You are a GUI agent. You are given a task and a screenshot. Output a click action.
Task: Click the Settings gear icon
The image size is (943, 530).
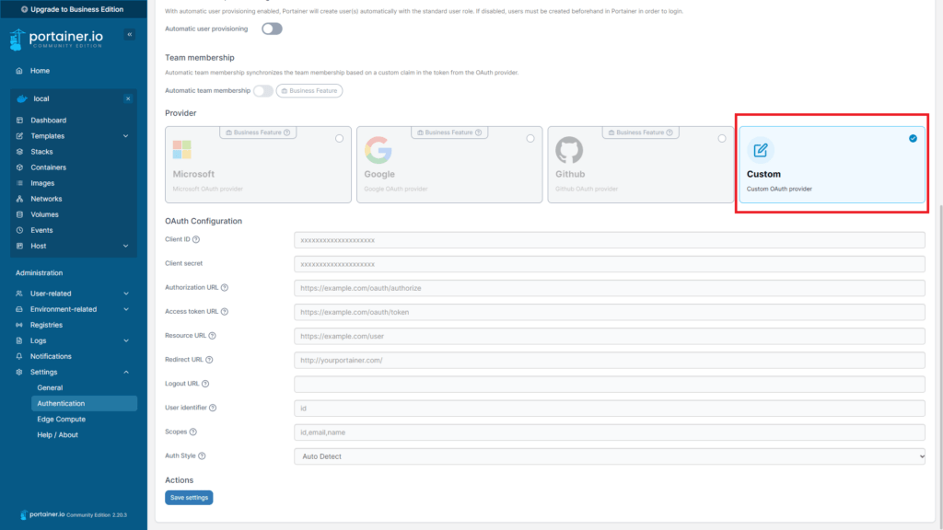click(x=19, y=372)
